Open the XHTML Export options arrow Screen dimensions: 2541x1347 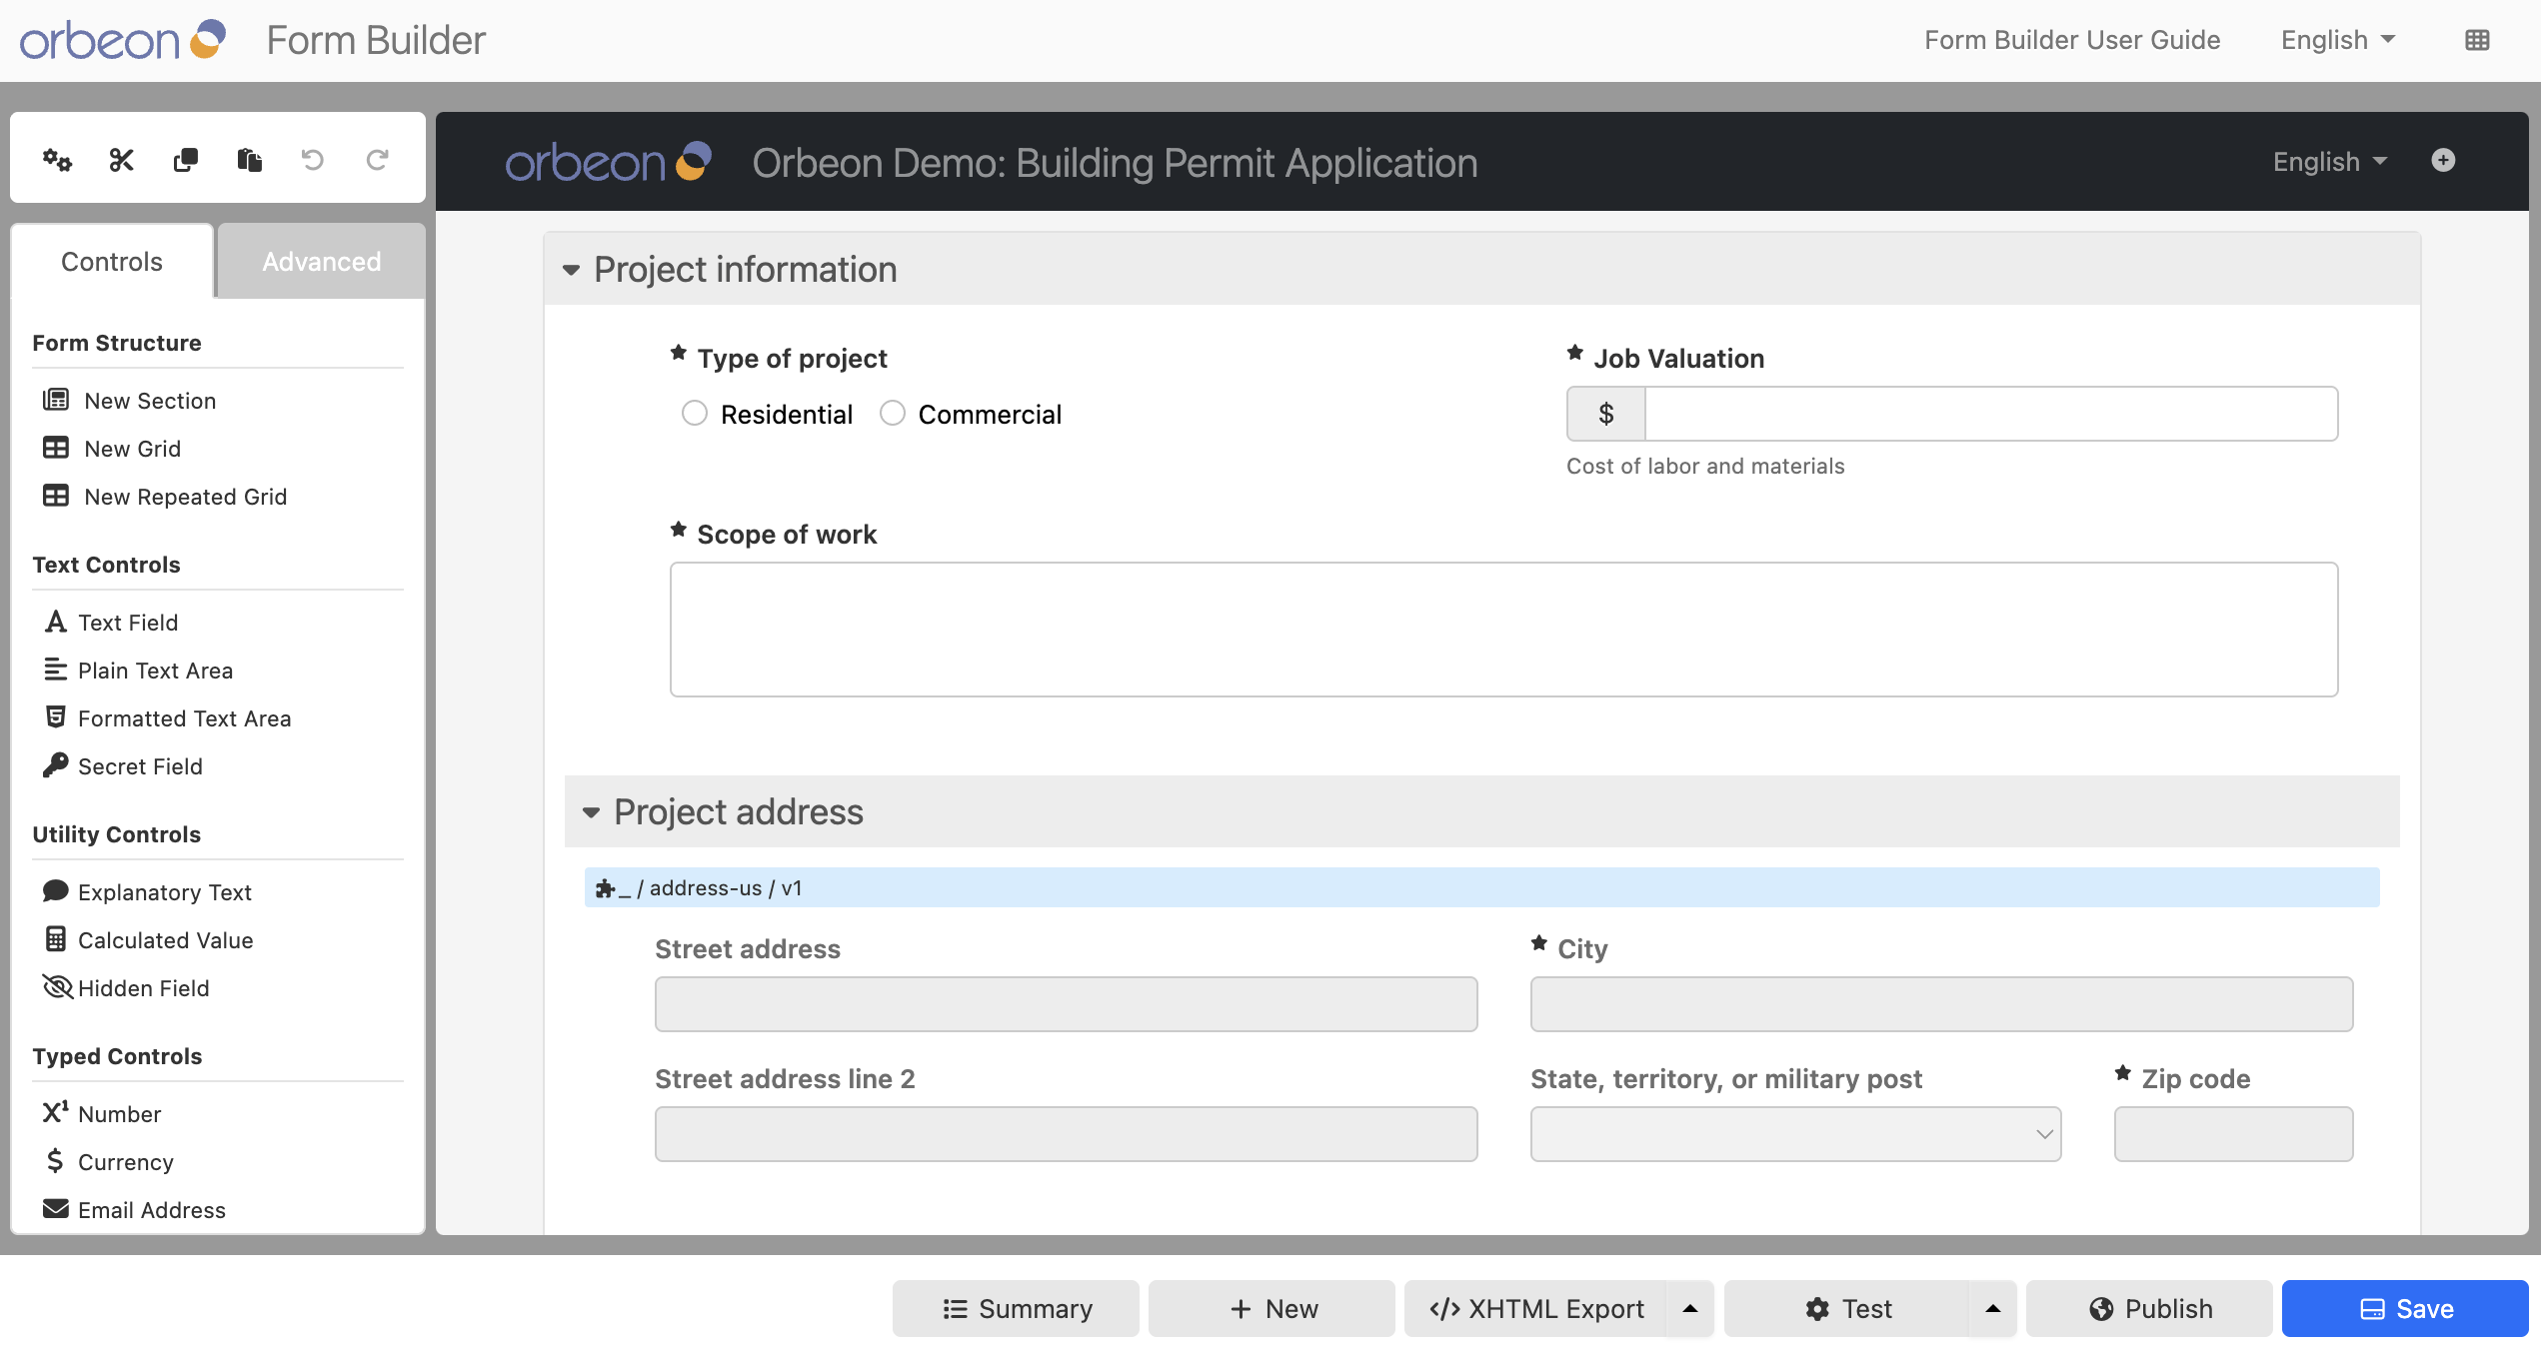pos(1690,1309)
